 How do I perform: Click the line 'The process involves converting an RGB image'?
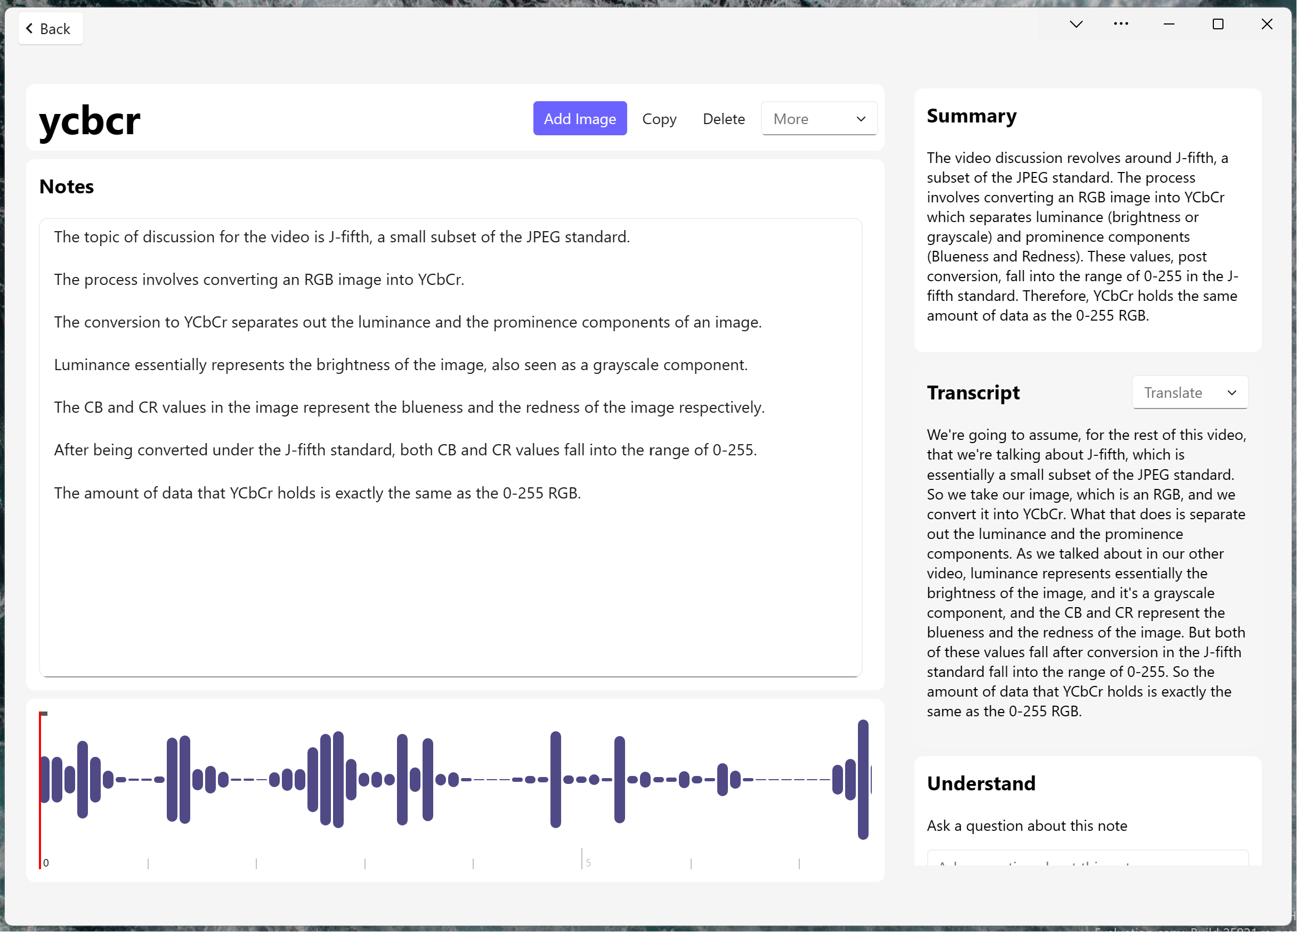point(259,280)
